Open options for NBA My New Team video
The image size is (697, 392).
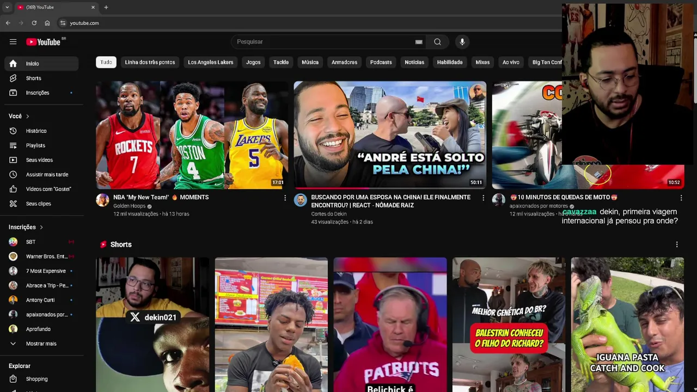click(285, 198)
